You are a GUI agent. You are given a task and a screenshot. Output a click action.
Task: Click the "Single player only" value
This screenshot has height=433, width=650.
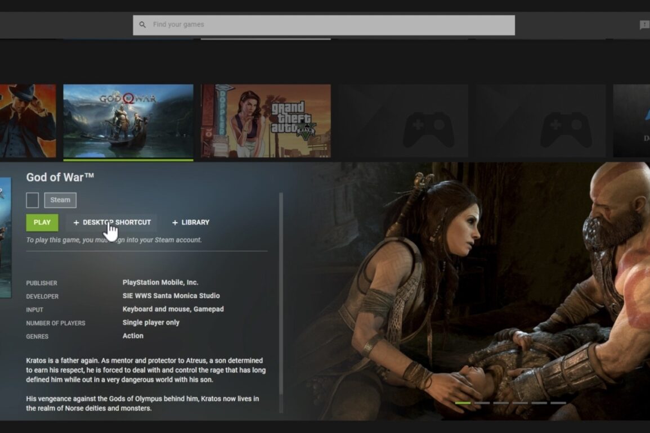151,322
